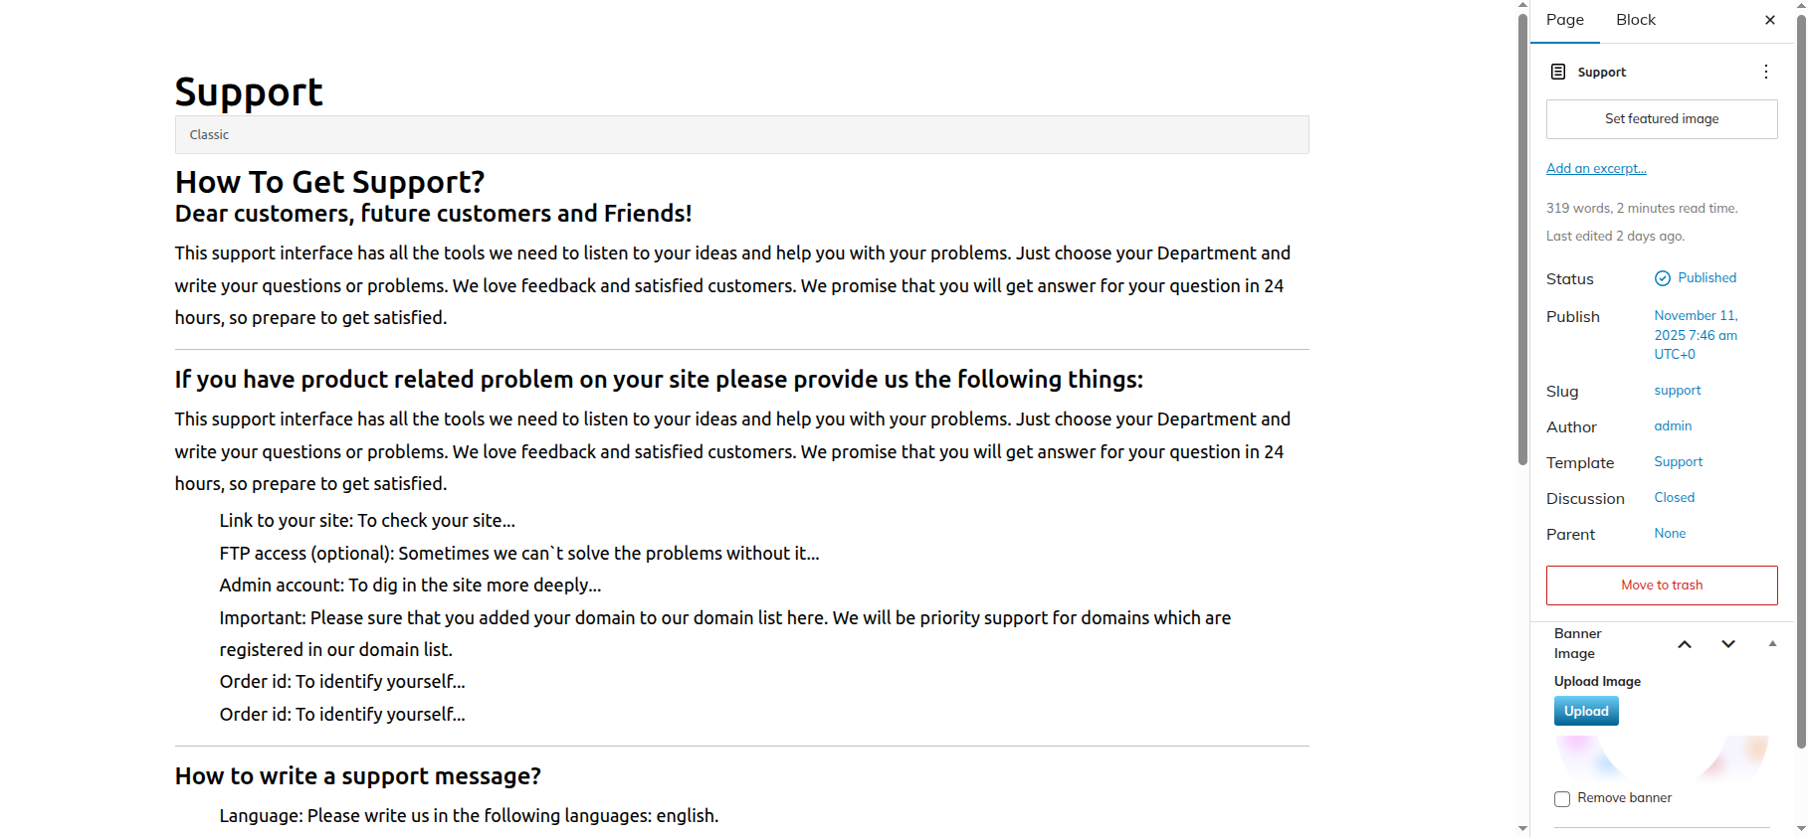The width and height of the screenshot is (1808, 837).
Task: Click the Upload banner image button
Action: pyautogui.click(x=1586, y=711)
